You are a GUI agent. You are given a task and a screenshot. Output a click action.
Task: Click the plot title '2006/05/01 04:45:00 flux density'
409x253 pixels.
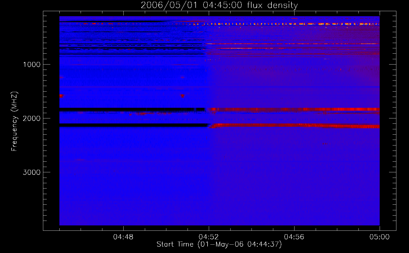219,5
